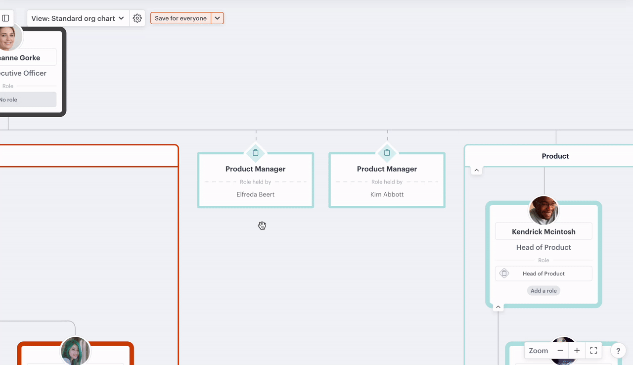Click the Kendrick Mcintosh name field
Screen dimensions: 633x365
point(543,231)
